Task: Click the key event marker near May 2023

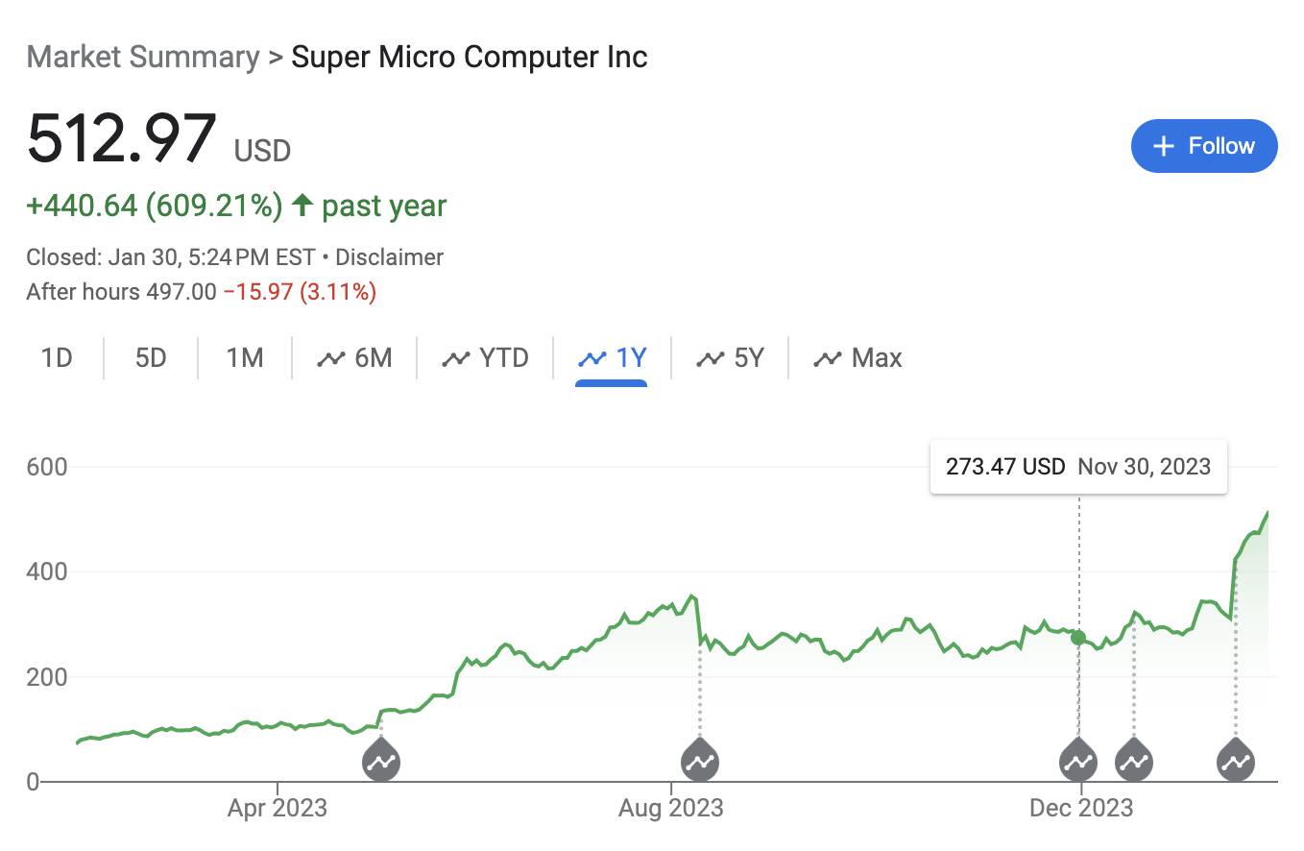Action: (x=381, y=762)
